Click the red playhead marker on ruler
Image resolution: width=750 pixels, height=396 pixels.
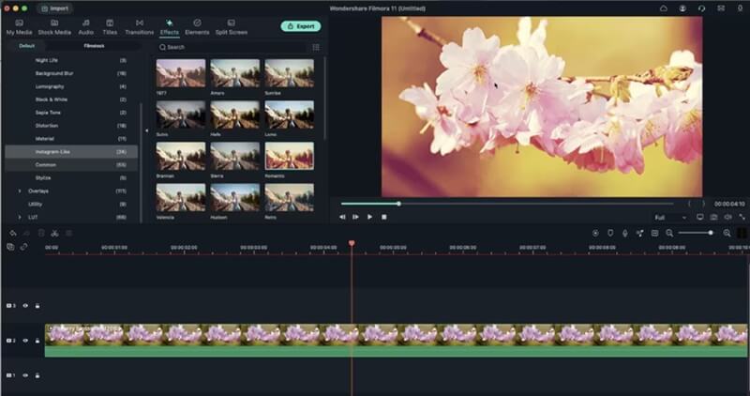(x=352, y=243)
